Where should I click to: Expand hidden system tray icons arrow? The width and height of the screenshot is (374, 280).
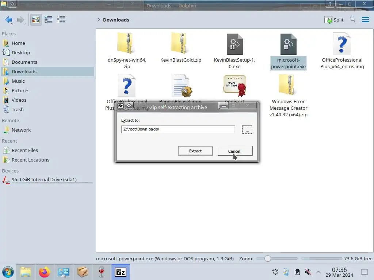point(318,272)
